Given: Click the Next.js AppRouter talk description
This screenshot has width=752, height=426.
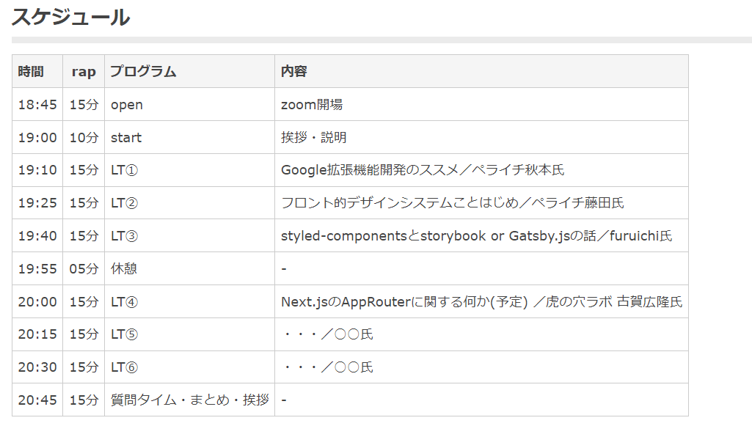Looking at the screenshot, I should [x=481, y=301].
